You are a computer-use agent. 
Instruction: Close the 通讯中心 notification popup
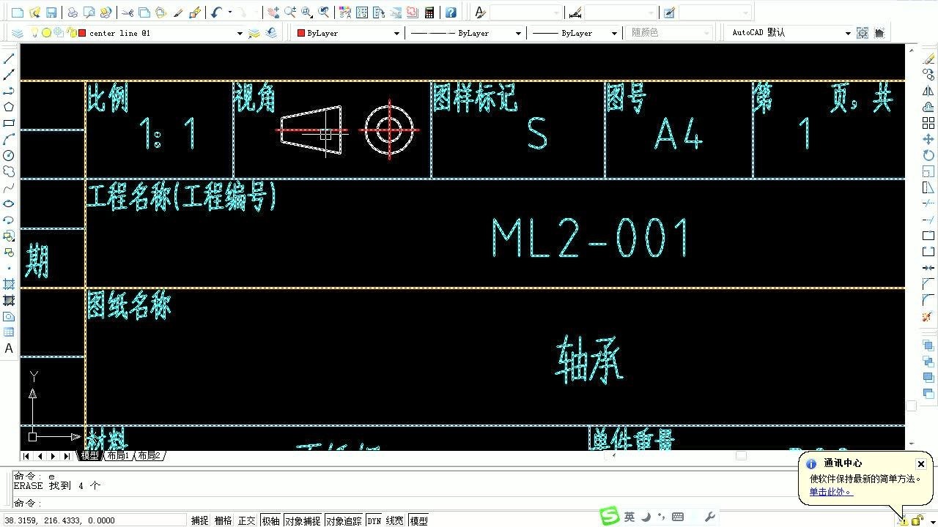920,463
